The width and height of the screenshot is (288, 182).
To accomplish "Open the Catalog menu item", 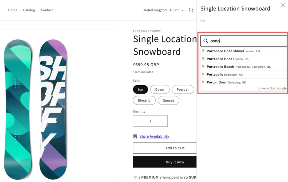I will click(29, 10).
